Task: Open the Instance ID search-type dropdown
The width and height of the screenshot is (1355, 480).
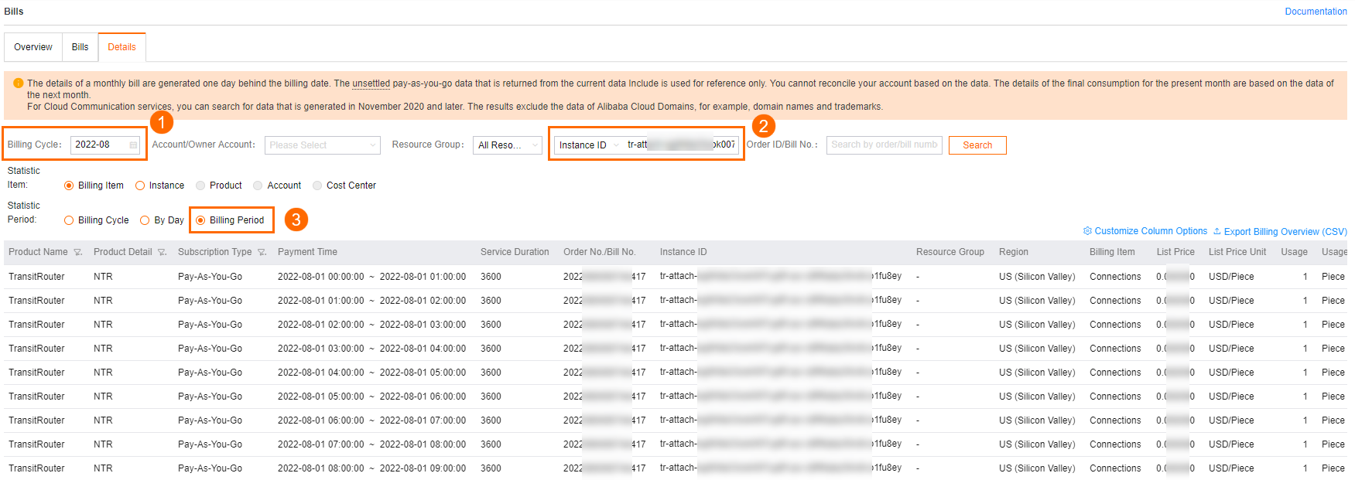Action: tap(588, 145)
